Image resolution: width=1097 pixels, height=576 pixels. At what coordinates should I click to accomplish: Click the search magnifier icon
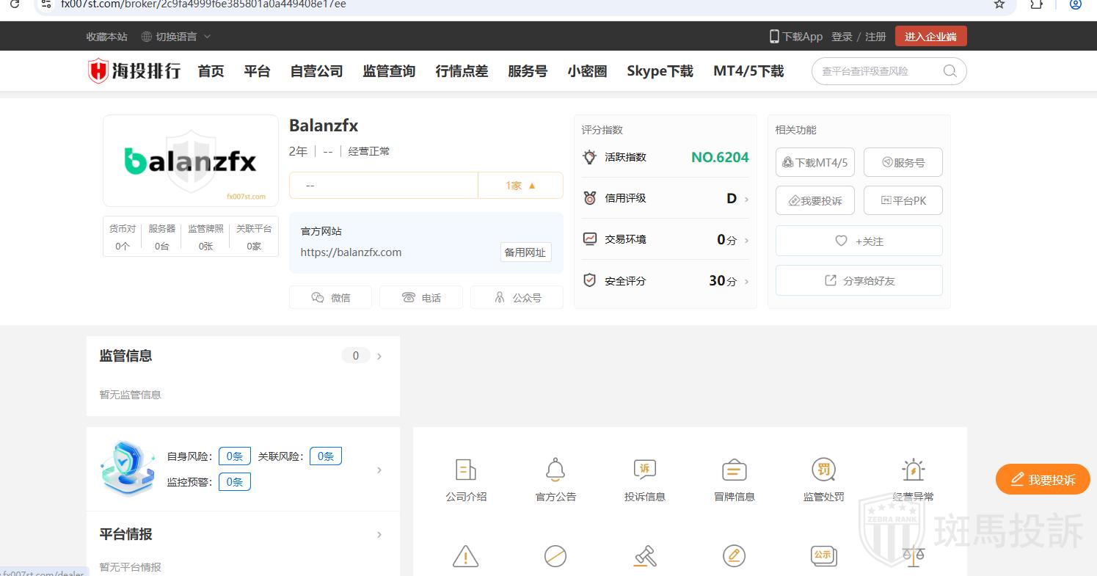[x=950, y=71]
